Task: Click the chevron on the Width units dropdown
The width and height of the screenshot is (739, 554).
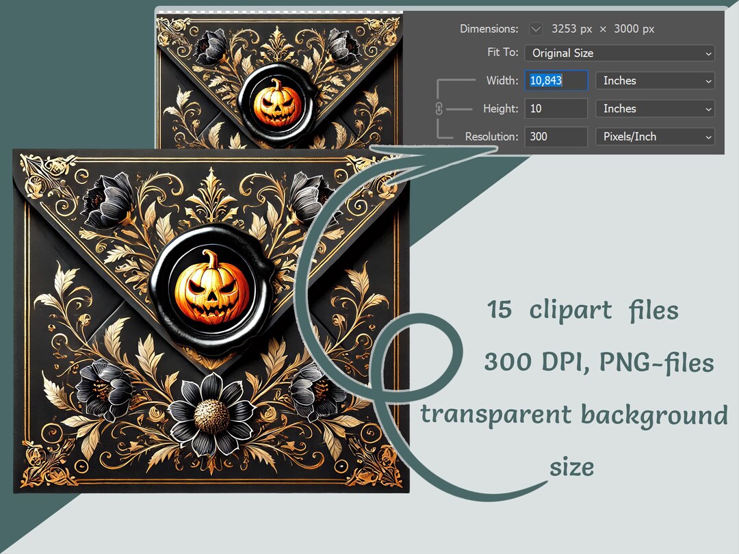Action: [709, 81]
